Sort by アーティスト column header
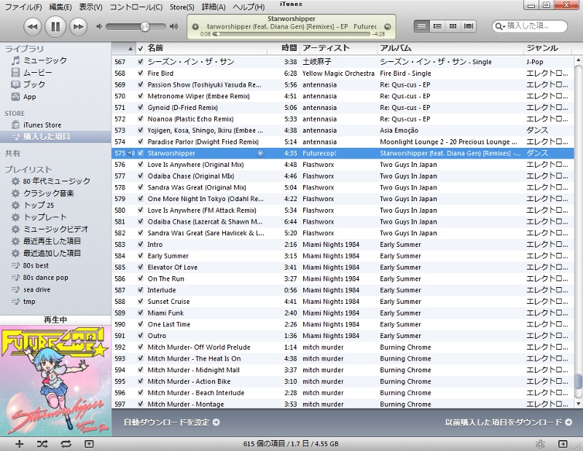Viewport: 583px width, 451px height. tap(338, 48)
